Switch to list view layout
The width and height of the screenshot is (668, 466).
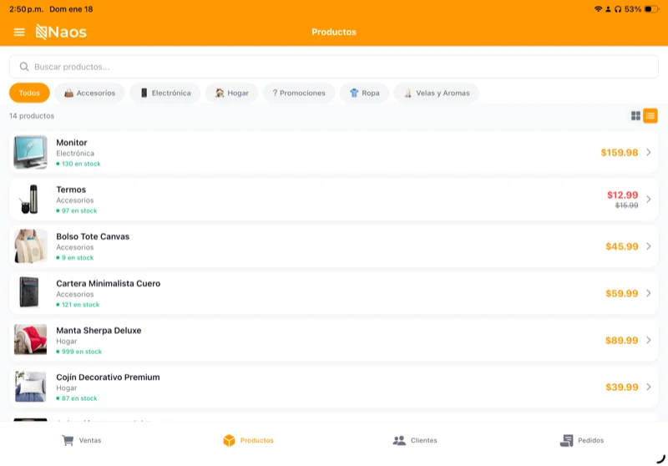click(650, 116)
